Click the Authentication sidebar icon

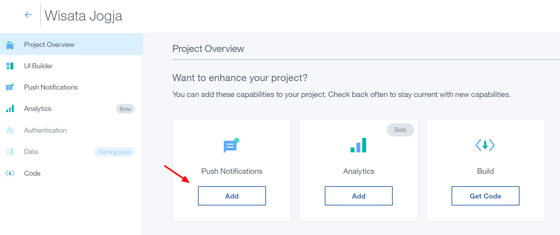point(10,130)
